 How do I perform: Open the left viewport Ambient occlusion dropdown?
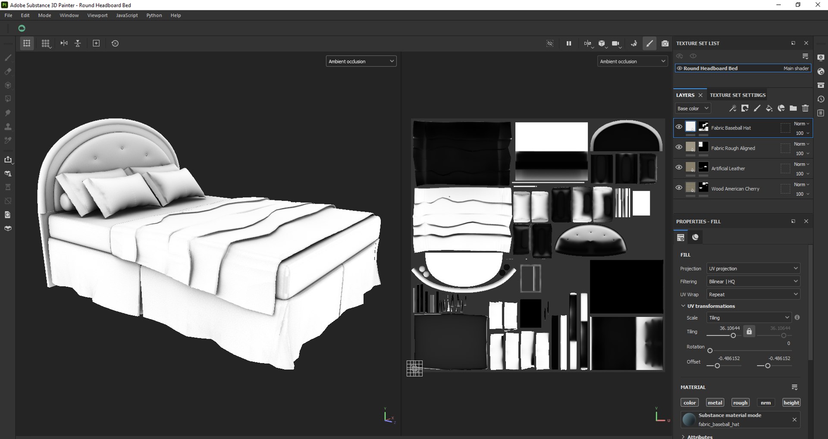click(361, 61)
